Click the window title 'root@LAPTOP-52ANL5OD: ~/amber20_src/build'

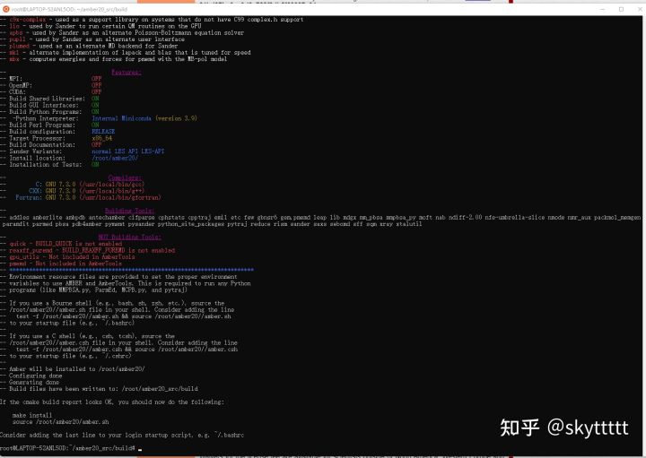pos(69,9)
